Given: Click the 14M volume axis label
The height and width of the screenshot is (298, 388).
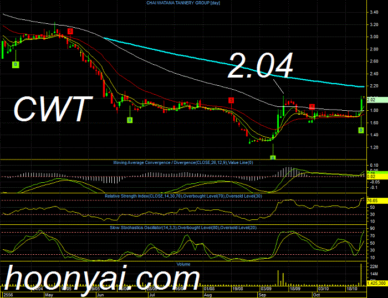Looking at the screenshot, I should tap(374, 274).
